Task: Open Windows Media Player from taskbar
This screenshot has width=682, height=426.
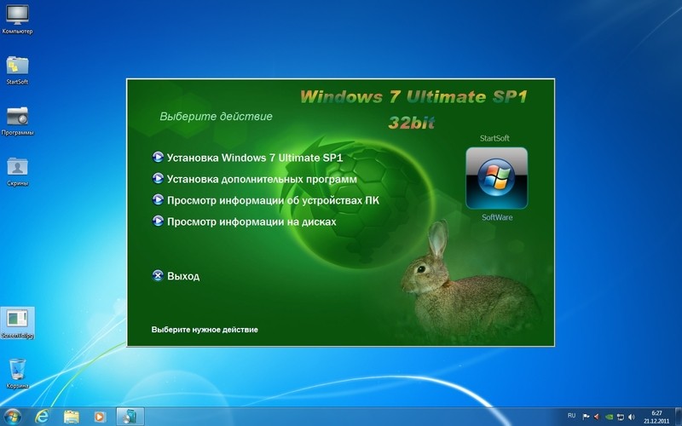Action: 99,417
